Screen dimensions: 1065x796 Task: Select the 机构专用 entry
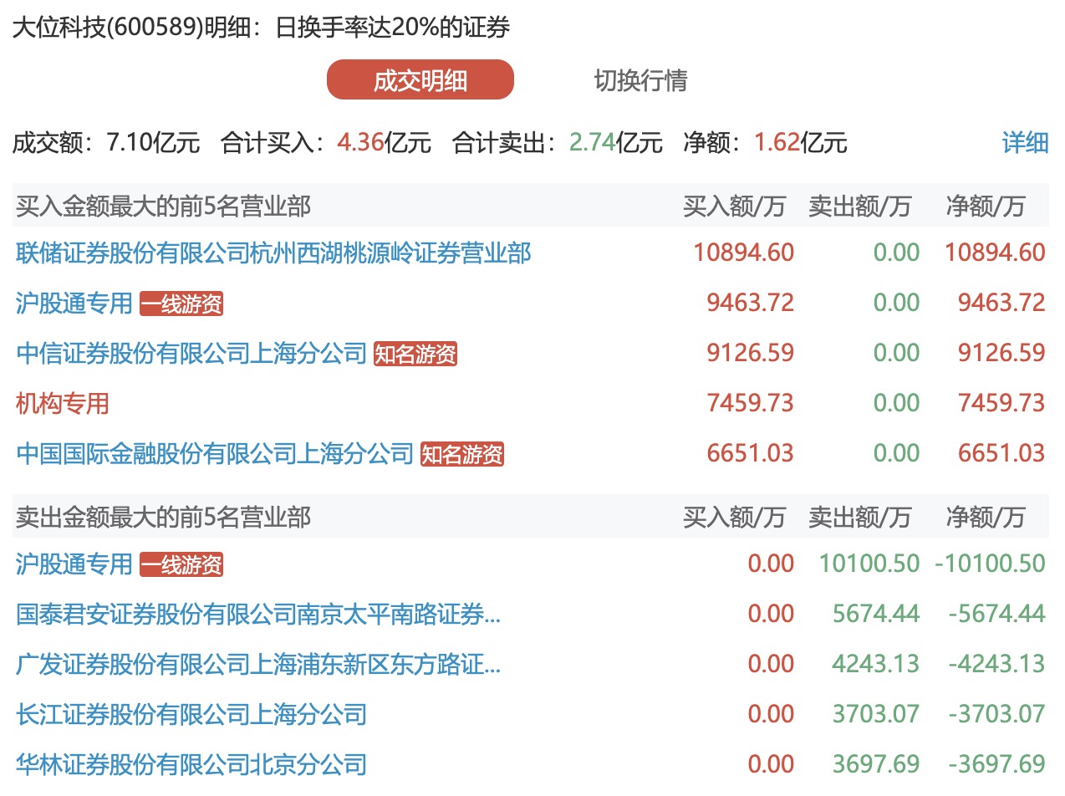point(63,403)
